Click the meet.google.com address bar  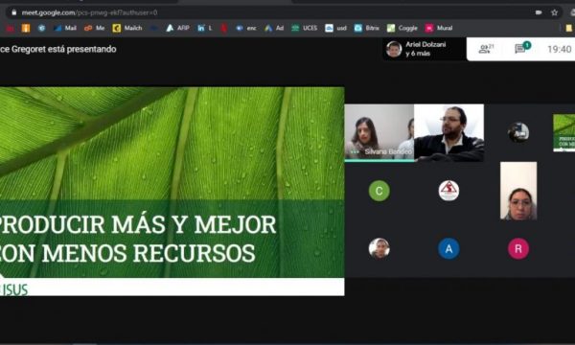[x=271, y=12]
